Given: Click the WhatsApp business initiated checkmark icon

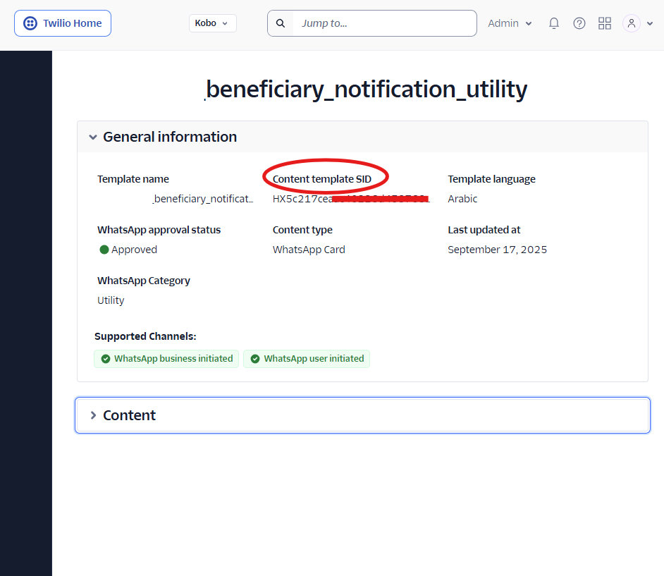Looking at the screenshot, I should click(x=106, y=359).
